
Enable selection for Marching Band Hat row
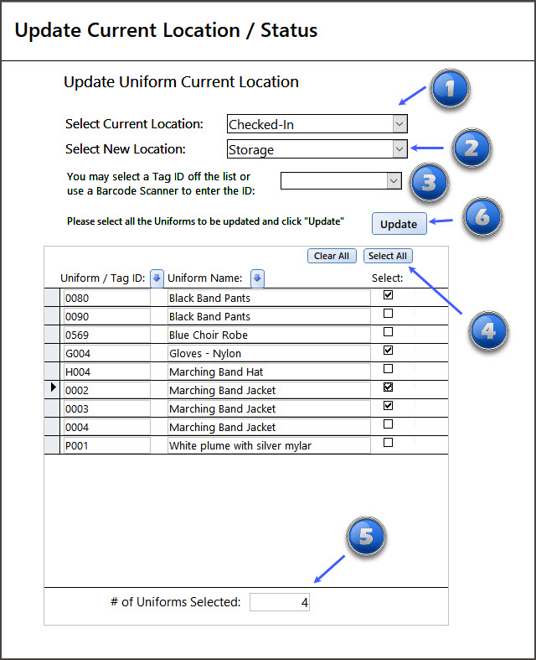388,369
